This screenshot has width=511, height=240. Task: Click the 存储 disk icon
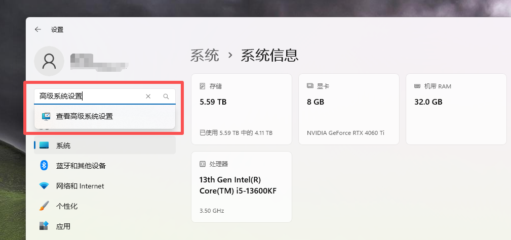[203, 86]
